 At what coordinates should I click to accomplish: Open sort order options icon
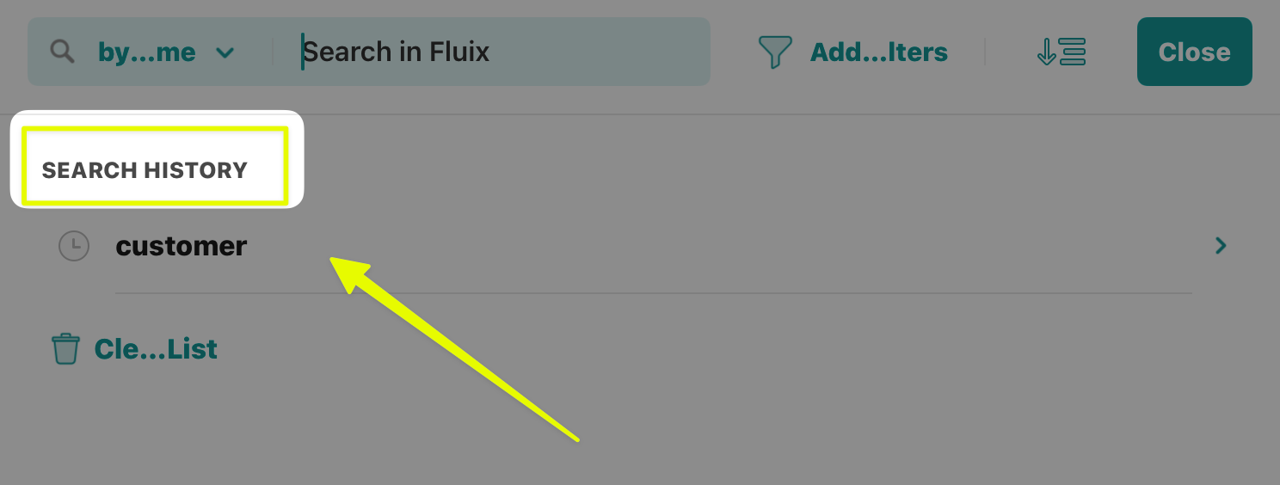pyautogui.click(x=1062, y=52)
